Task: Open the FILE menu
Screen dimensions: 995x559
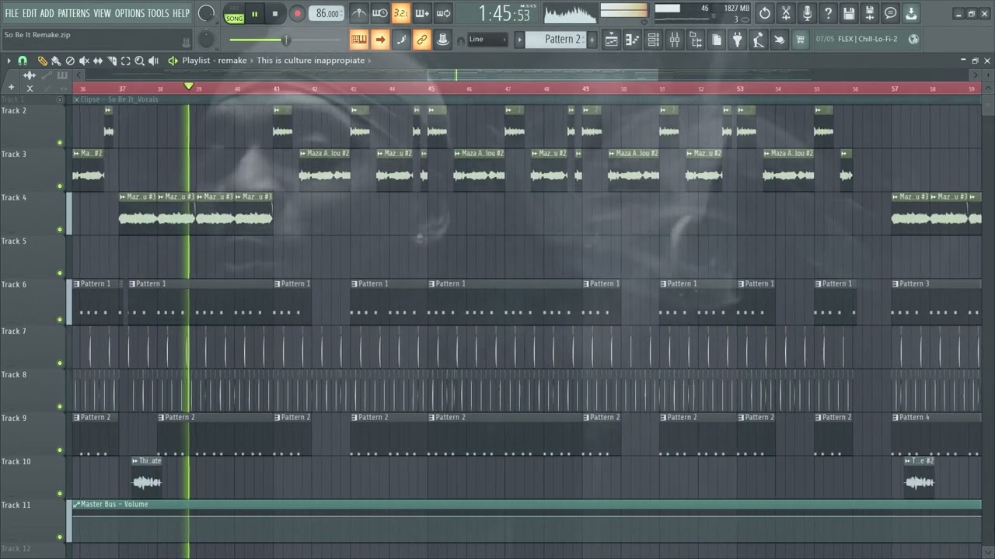Action: point(12,13)
